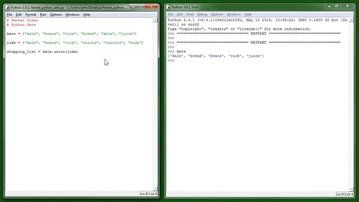Click editor status bar 'Col: 0' indicator
This screenshot has width=359, height=202.
coord(153,194)
